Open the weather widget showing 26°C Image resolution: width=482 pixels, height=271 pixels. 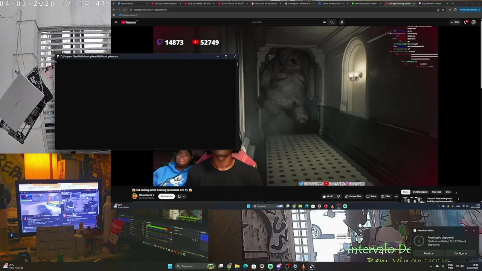pos(14,266)
